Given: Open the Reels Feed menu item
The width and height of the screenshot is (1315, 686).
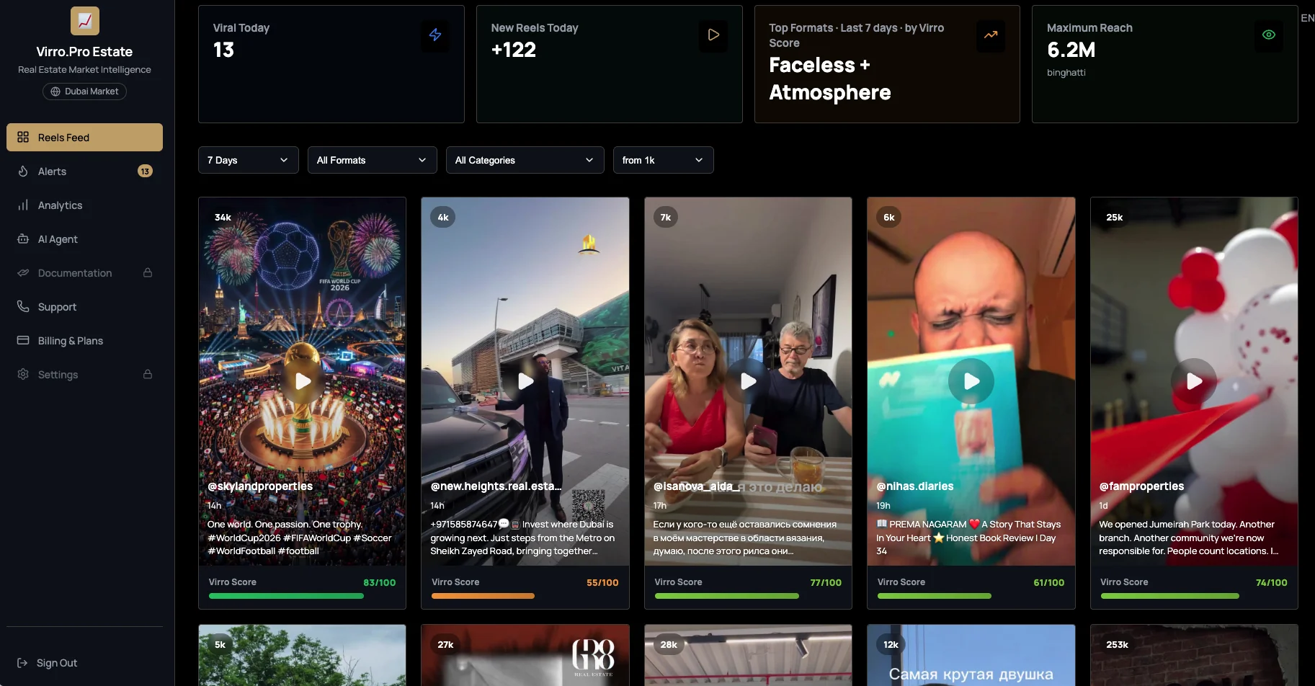Looking at the screenshot, I should coord(84,137).
